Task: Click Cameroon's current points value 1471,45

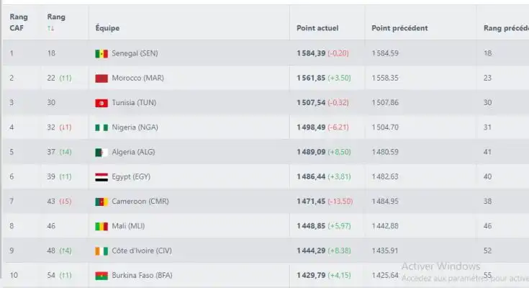Action: pyautogui.click(x=311, y=202)
